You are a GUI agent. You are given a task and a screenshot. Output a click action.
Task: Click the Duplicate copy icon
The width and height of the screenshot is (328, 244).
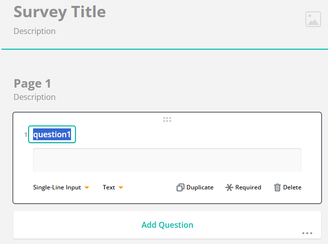click(180, 187)
